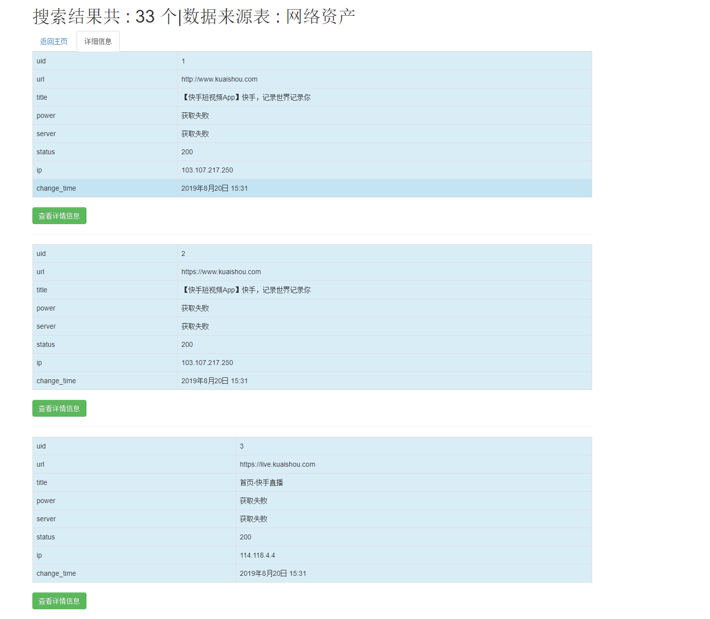Click status value 200 in uid 2 record
The height and width of the screenshot is (619, 710).
[x=187, y=344]
